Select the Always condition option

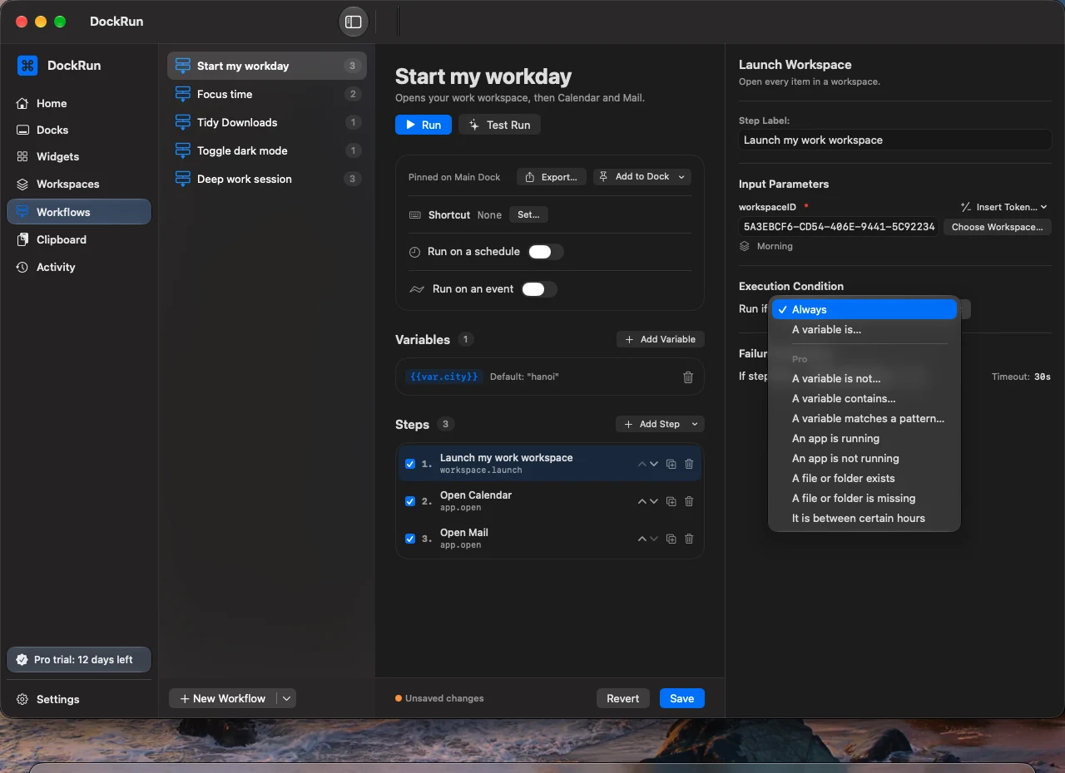pyautogui.click(x=864, y=309)
